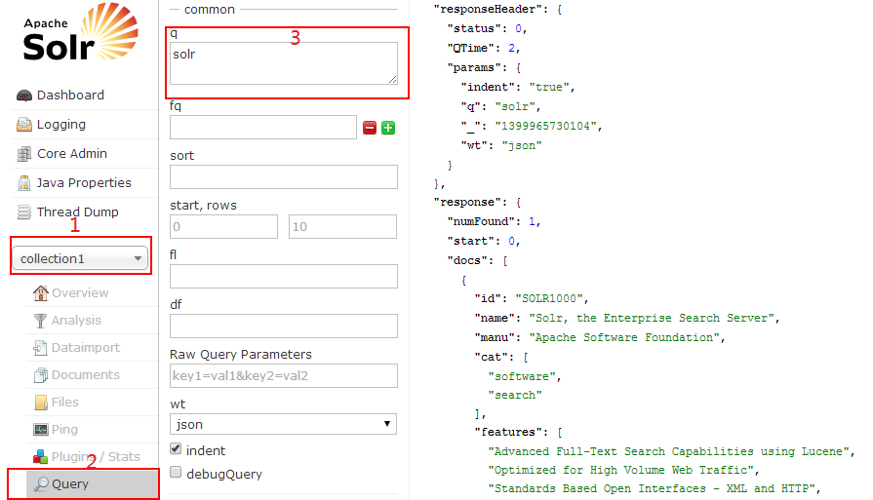Remove the fq filter with red minus
The image size is (873, 500).
(x=370, y=128)
